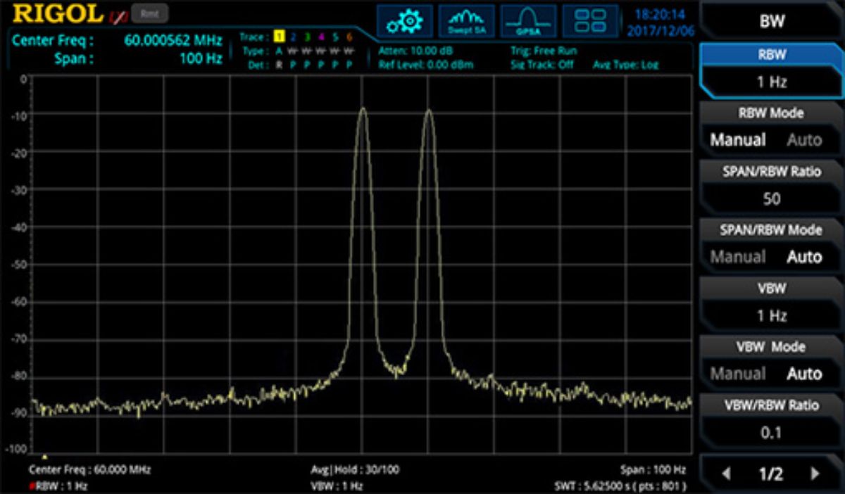The image size is (845, 494).
Task: Go to previous BW menu page
Action: 726,474
